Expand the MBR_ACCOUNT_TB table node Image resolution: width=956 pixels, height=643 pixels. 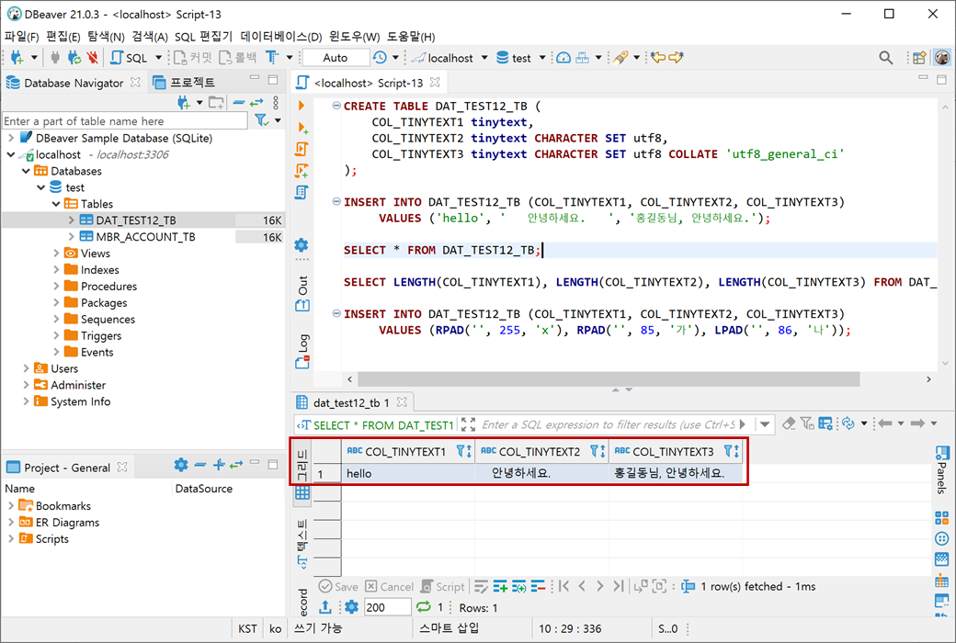(72, 237)
